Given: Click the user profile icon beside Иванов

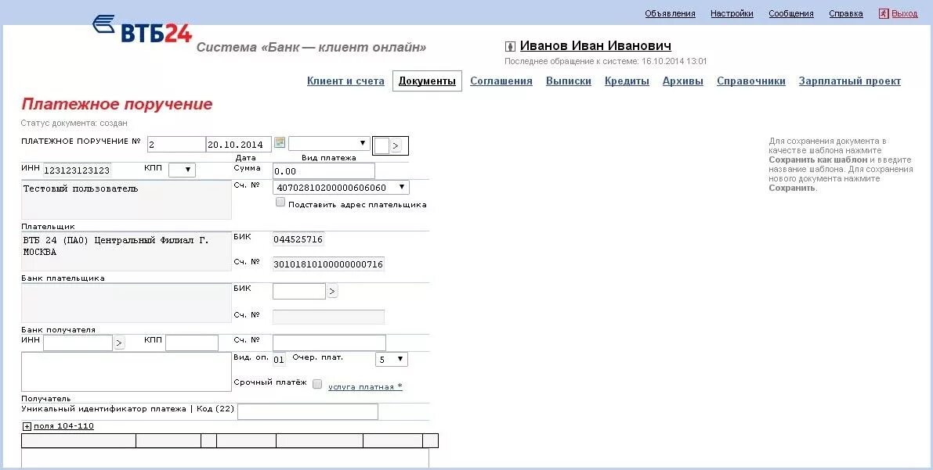Looking at the screenshot, I should pos(510,46).
